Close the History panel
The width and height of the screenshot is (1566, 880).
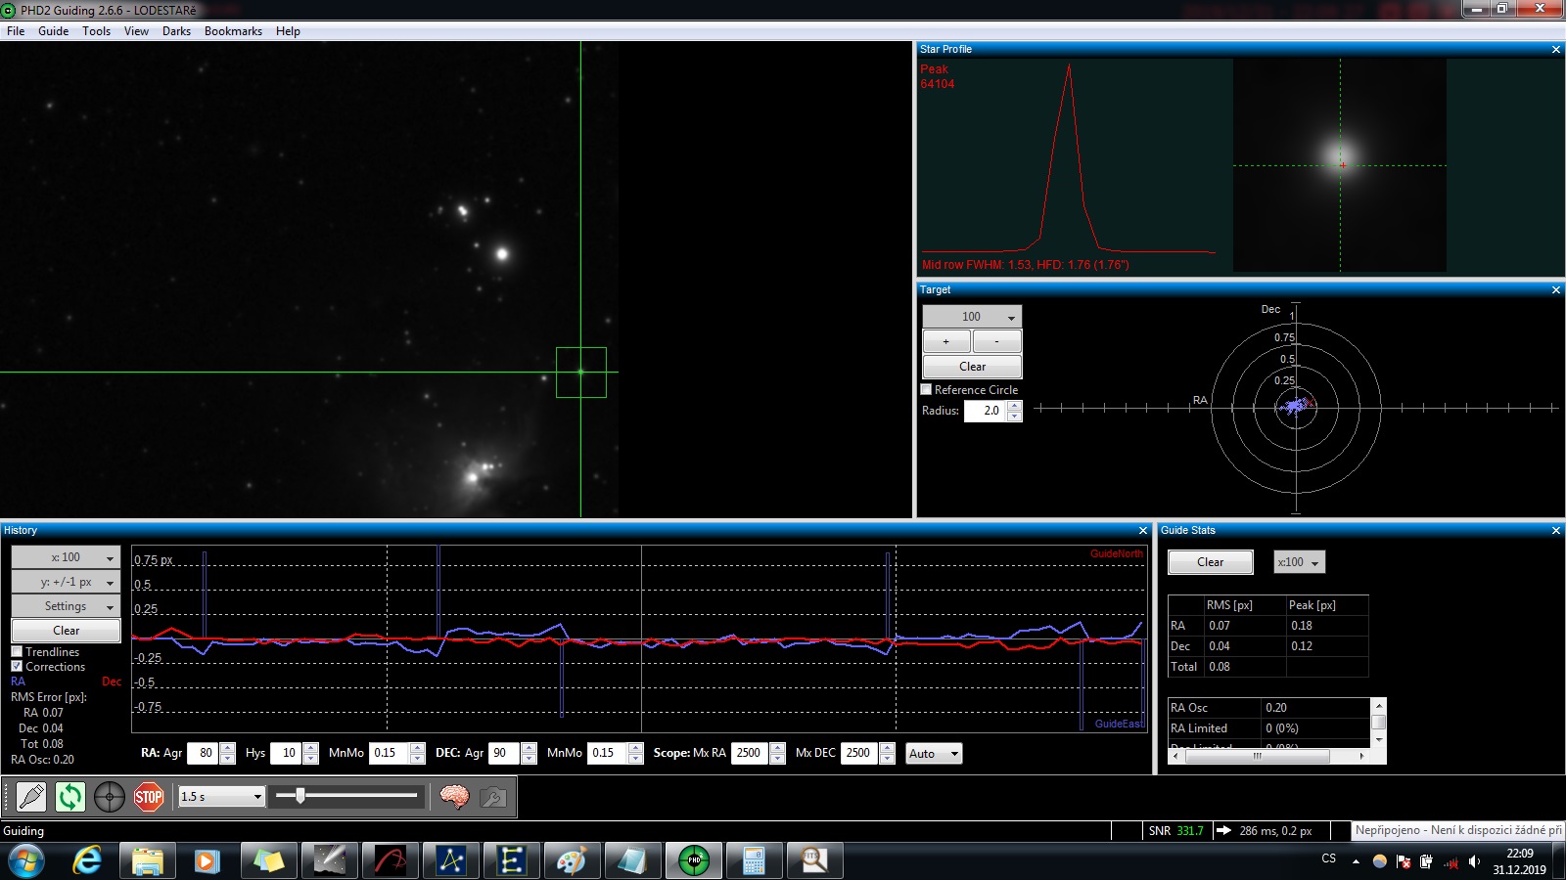point(1142,530)
